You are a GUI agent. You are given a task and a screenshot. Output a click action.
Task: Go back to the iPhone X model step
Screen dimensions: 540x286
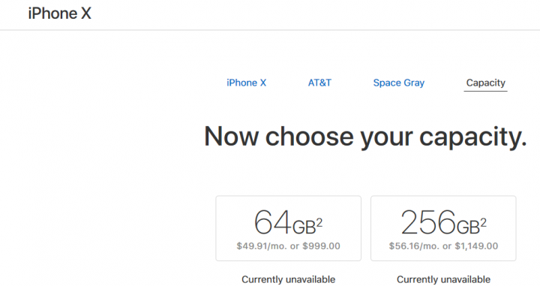[246, 83]
